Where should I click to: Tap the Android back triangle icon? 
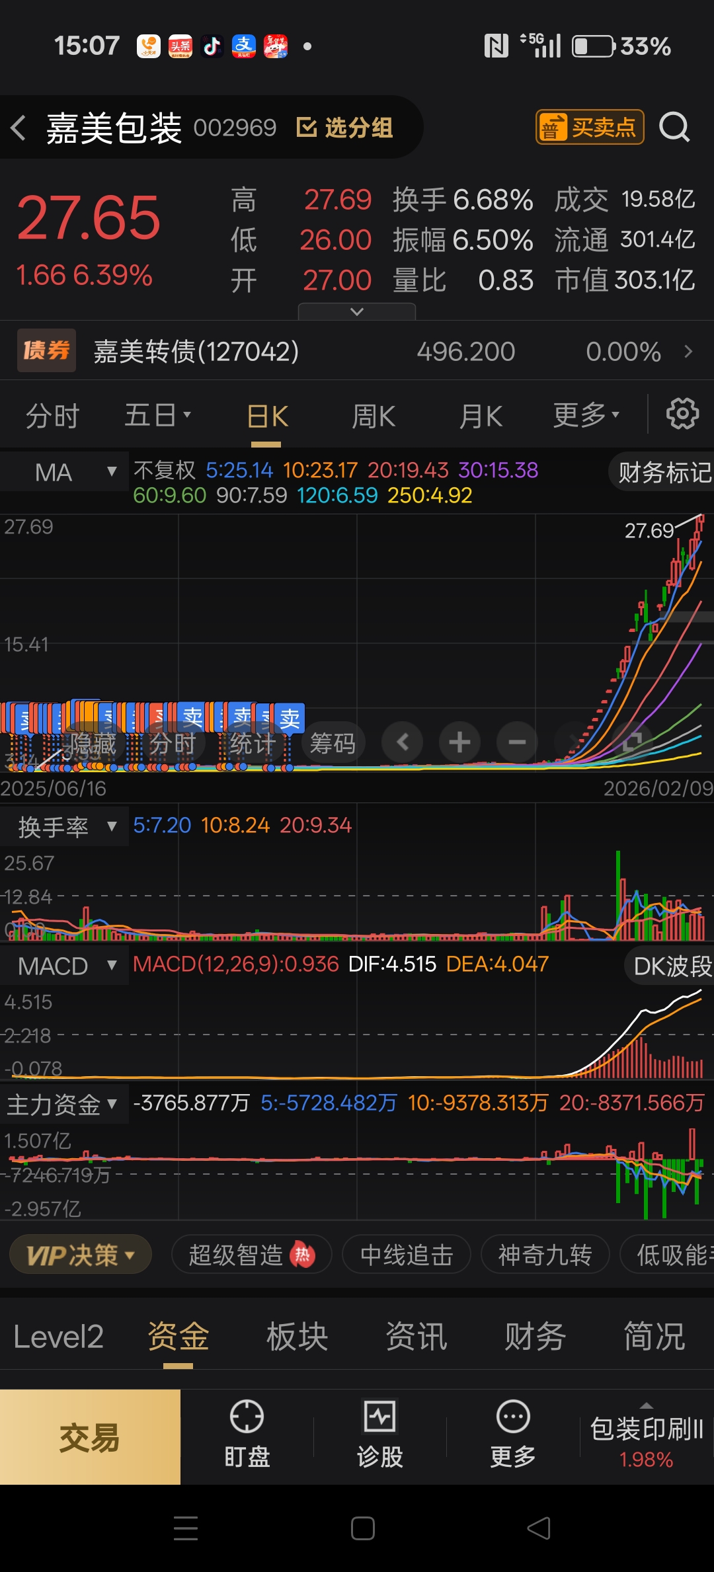coord(538,1528)
